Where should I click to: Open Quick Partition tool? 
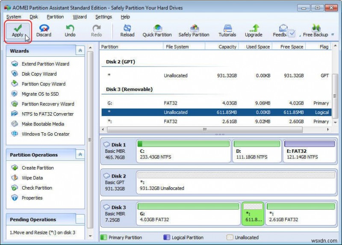tap(157, 28)
